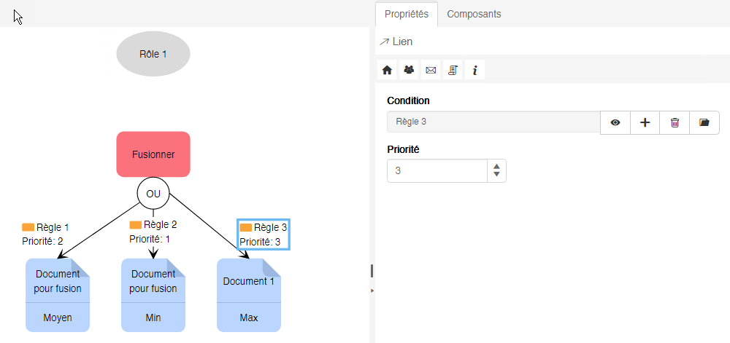Open the envelope mail properties icon
This screenshot has width=730, height=343.
click(x=431, y=70)
